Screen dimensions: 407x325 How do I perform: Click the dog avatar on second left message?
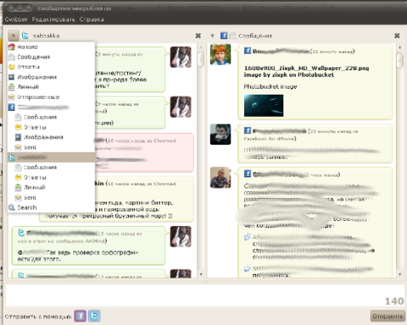point(181,107)
